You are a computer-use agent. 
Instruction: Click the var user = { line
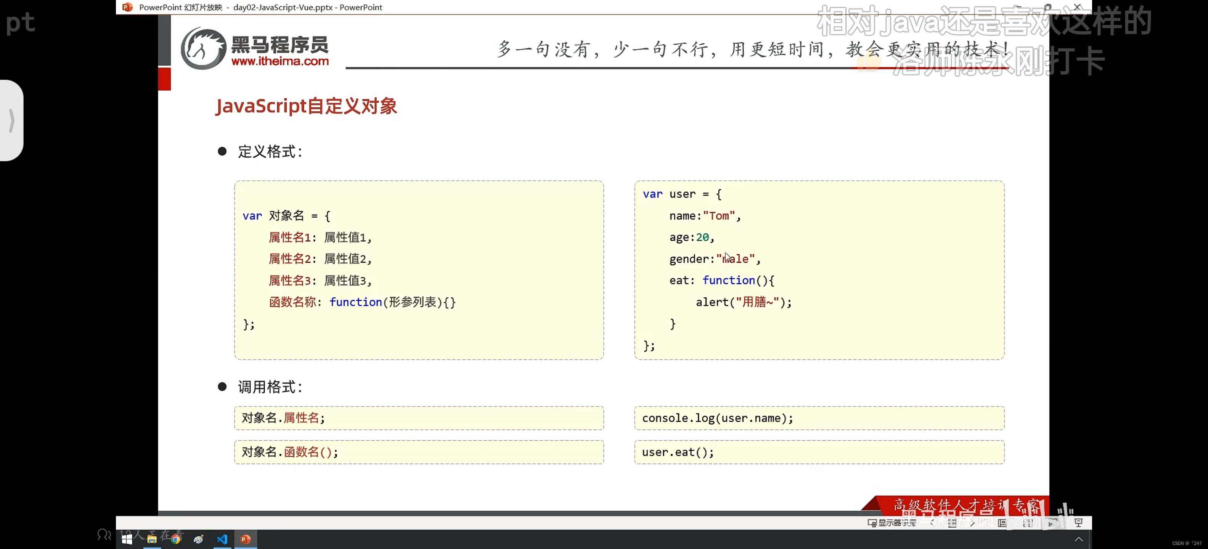[682, 194]
